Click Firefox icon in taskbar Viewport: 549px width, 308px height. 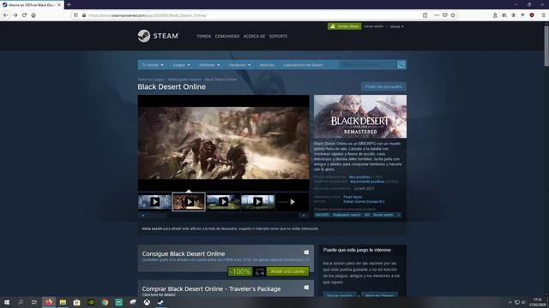49,302
